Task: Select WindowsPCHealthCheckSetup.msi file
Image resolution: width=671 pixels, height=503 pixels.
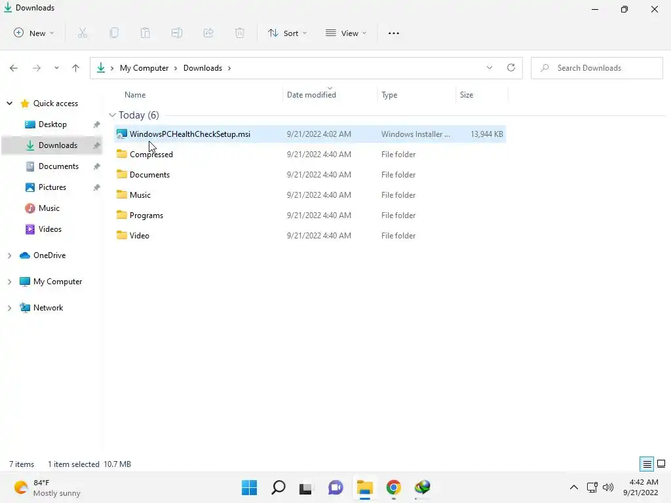Action: click(310, 134)
